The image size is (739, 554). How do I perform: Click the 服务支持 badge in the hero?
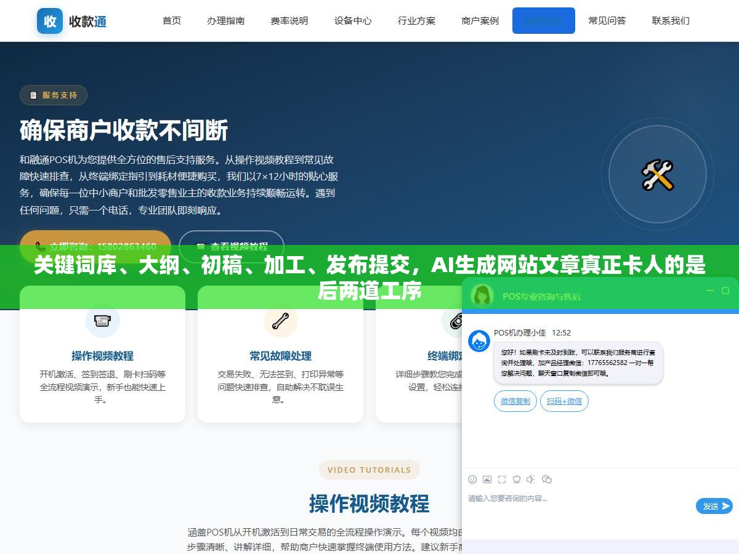pos(54,95)
